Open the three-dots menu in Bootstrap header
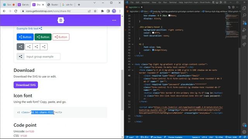This screenshot has width=248, height=139. [x=114, y=20]
